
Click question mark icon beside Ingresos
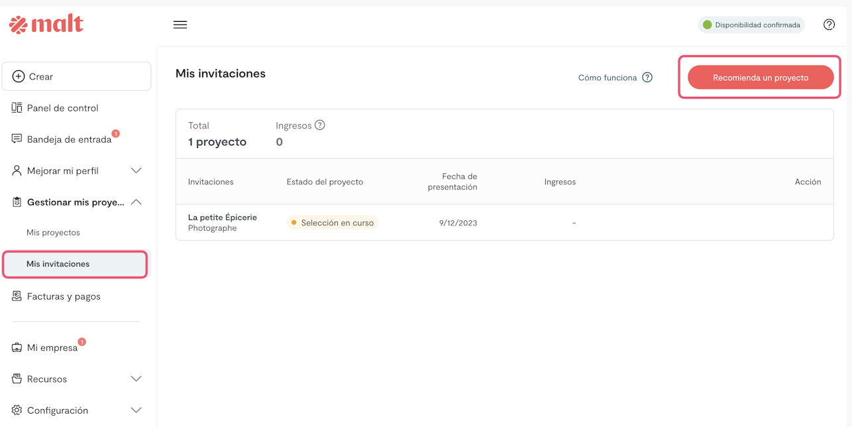[x=320, y=125]
